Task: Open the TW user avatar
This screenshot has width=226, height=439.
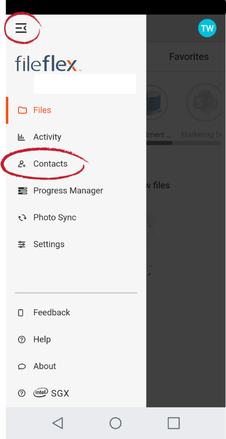Action: [207, 28]
